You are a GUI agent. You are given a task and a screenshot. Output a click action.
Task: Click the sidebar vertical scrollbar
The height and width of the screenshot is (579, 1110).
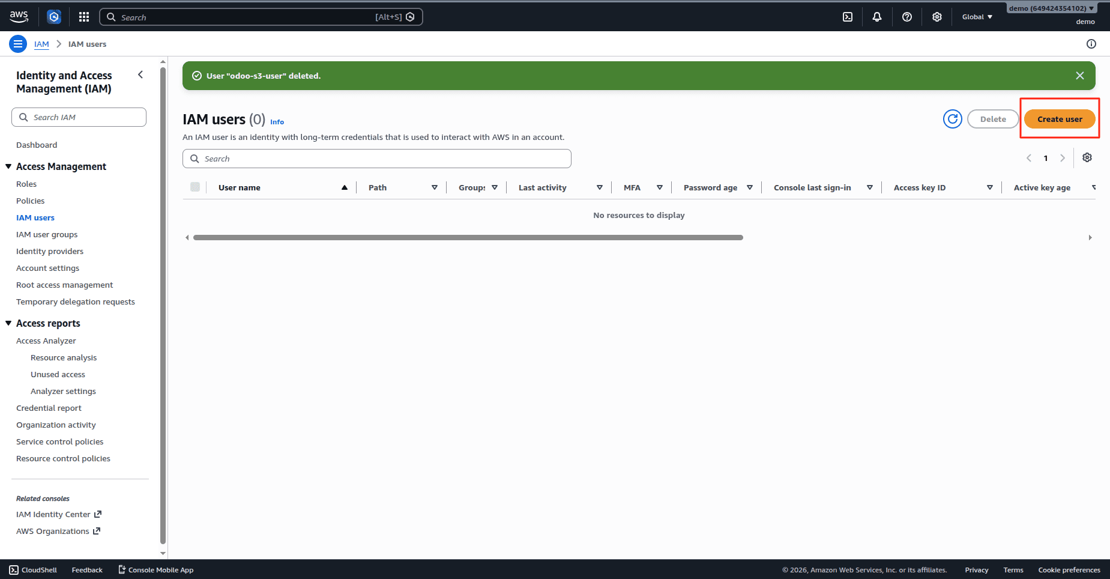point(163,305)
